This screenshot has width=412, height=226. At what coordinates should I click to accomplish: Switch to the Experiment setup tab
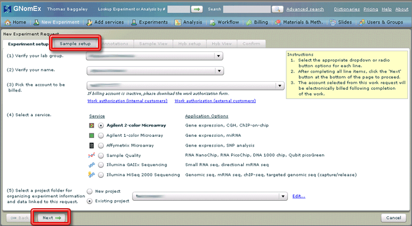[x=28, y=44]
